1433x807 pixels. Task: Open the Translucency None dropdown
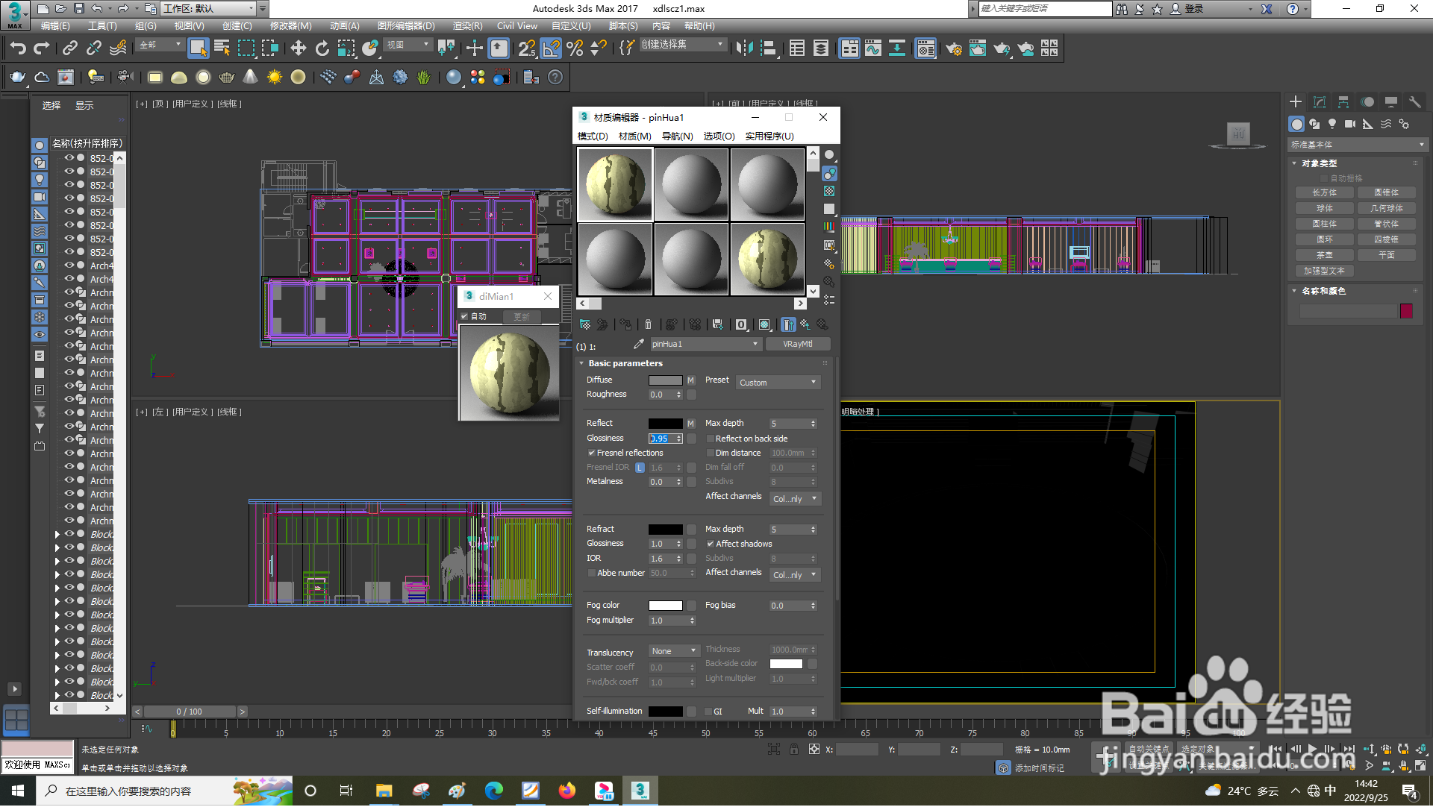coord(672,650)
